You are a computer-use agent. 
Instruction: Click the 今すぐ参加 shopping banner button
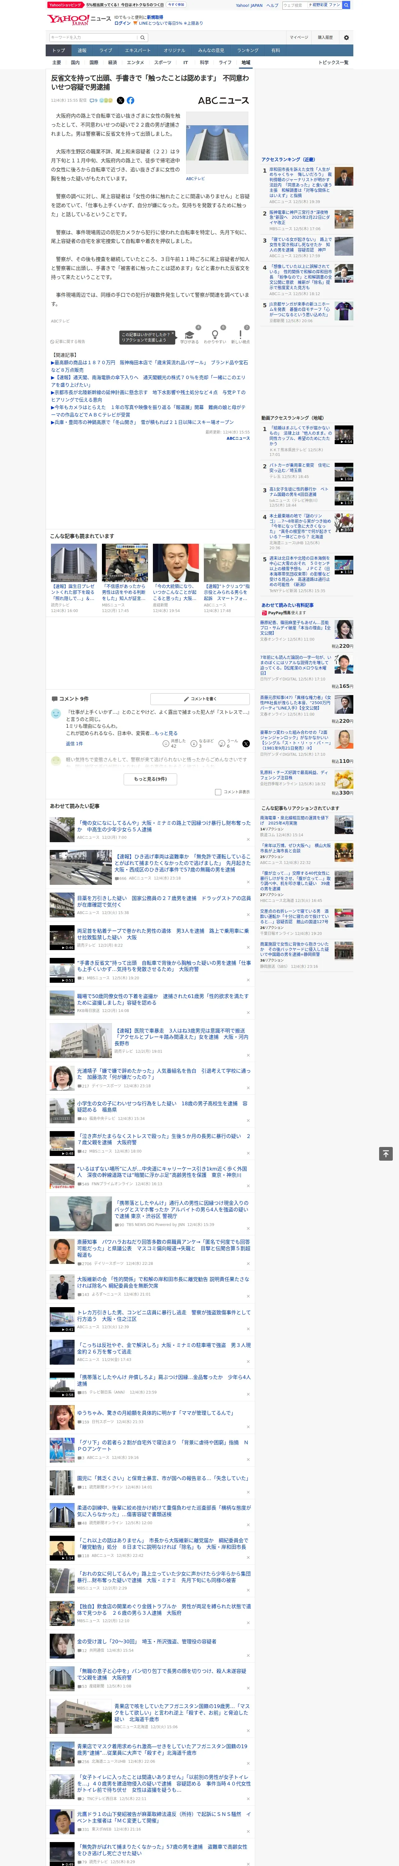coord(176,4)
